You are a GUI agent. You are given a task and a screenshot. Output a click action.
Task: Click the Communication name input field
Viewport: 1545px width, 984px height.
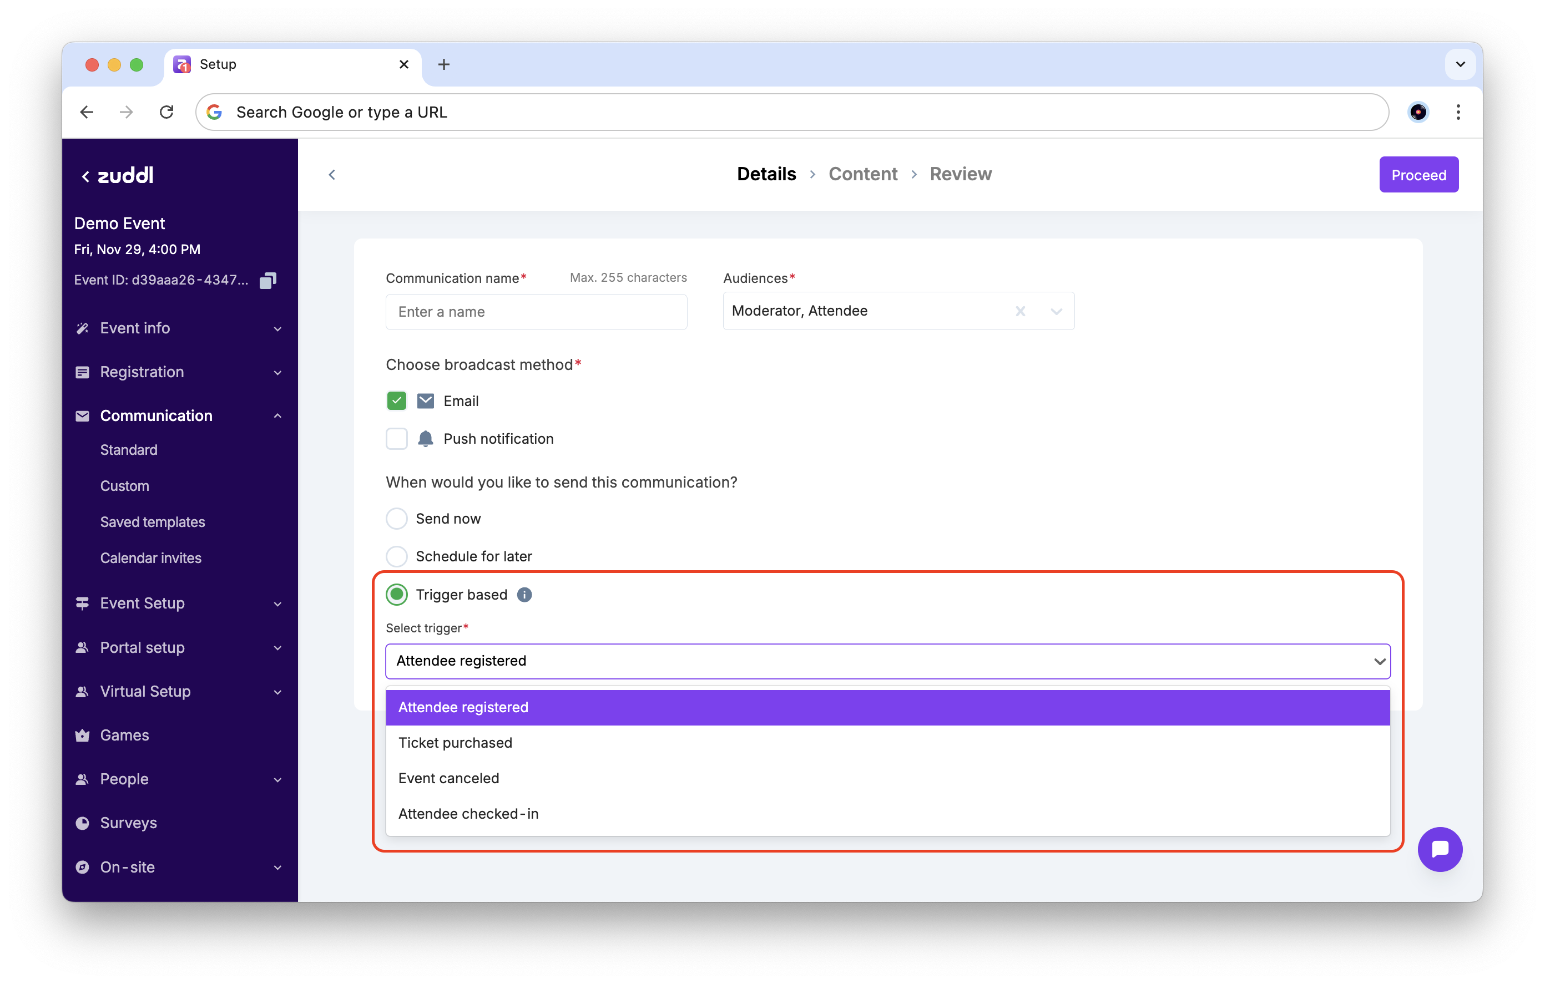pos(536,312)
